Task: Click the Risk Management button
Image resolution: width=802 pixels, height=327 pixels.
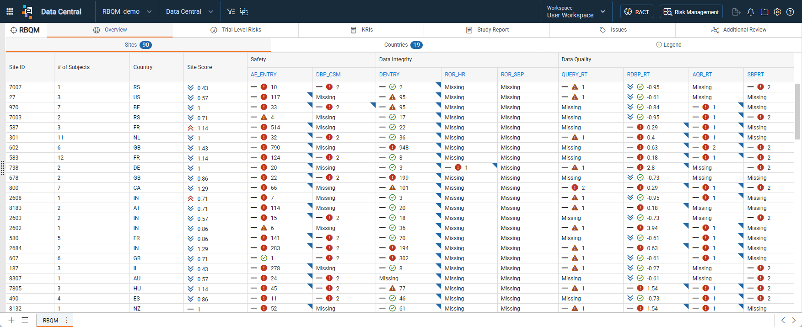Action: tap(691, 12)
